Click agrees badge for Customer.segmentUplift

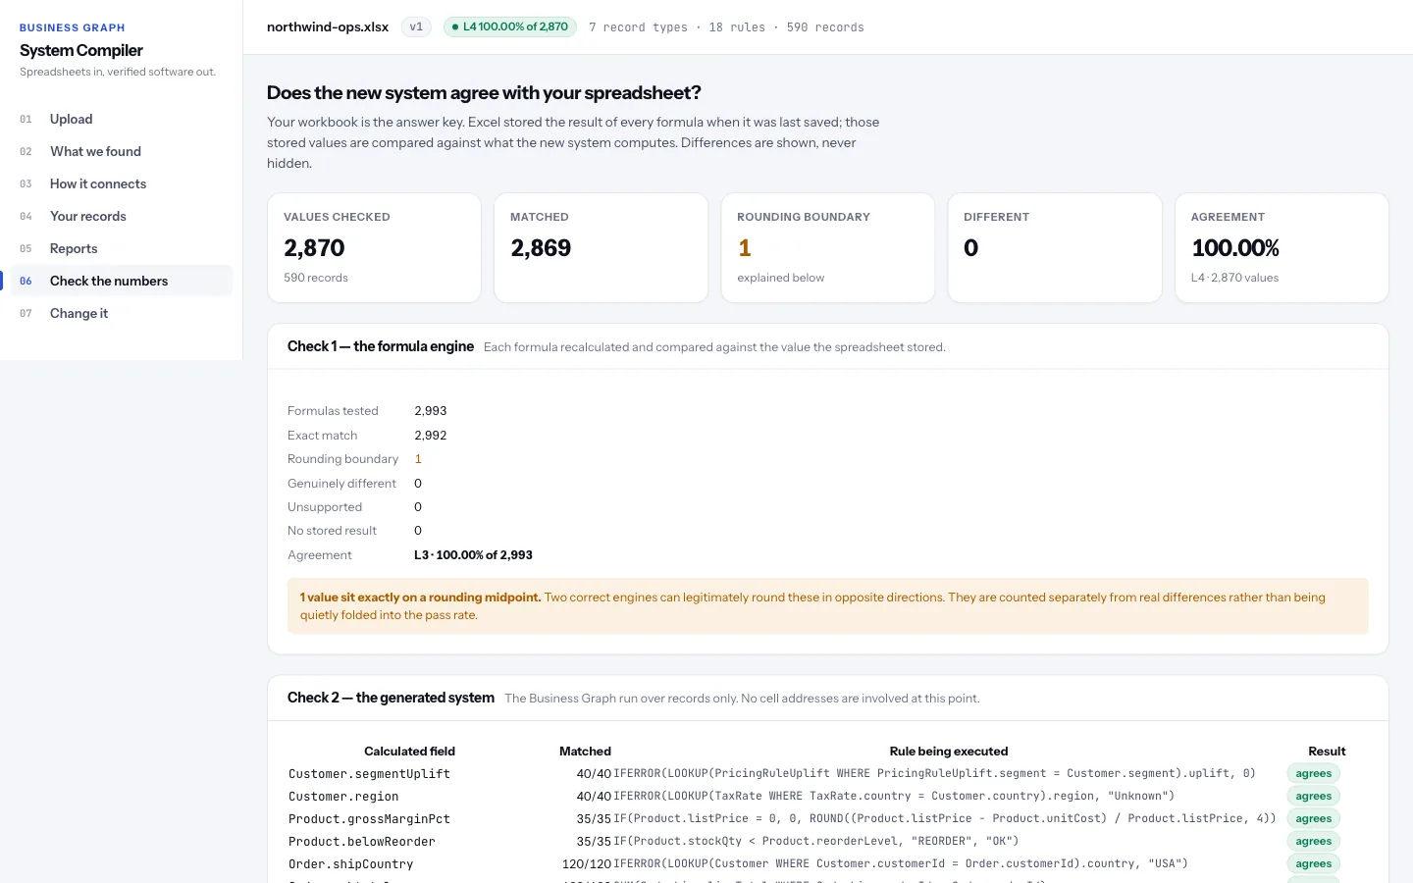pos(1313,774)
